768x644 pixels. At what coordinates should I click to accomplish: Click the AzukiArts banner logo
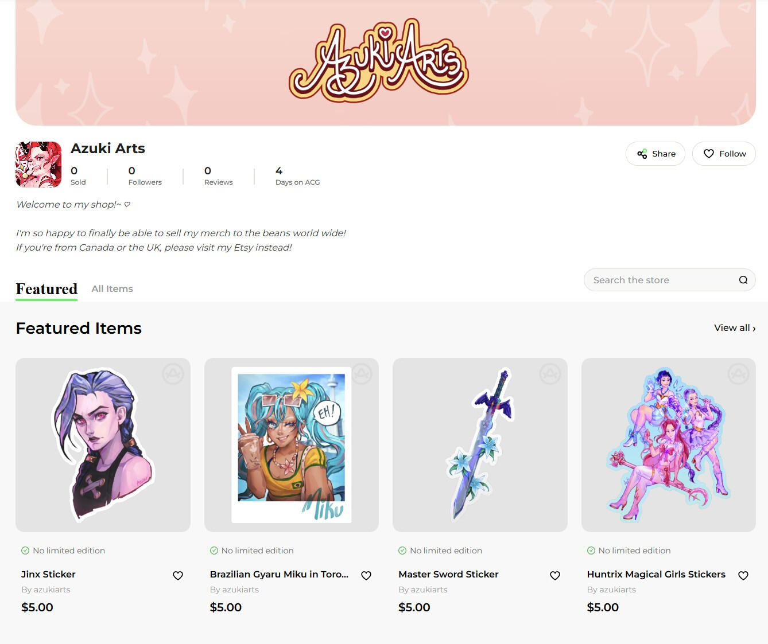[379, 60]
